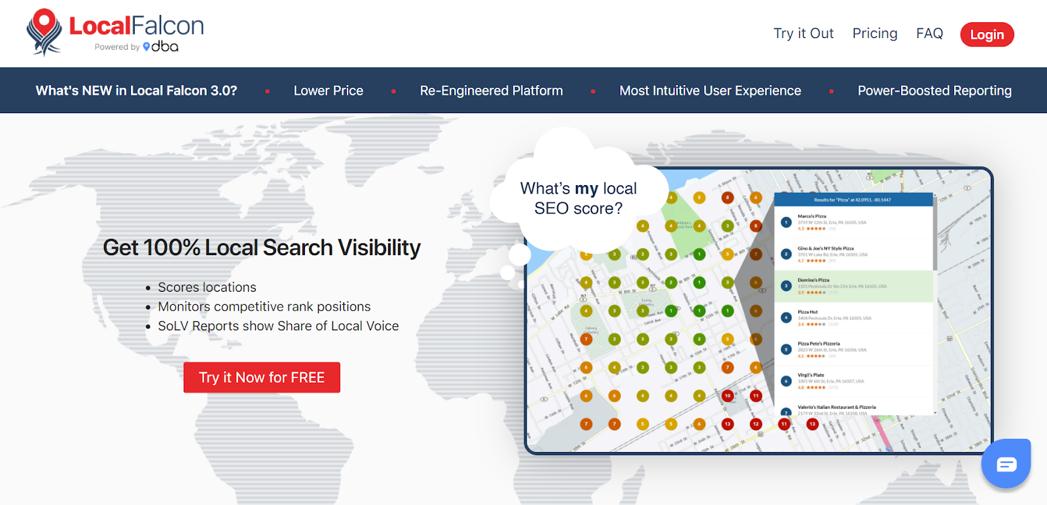Click the LocalFalcon logo
Viewport: 1047px width, 505px height.
[115, 32]
